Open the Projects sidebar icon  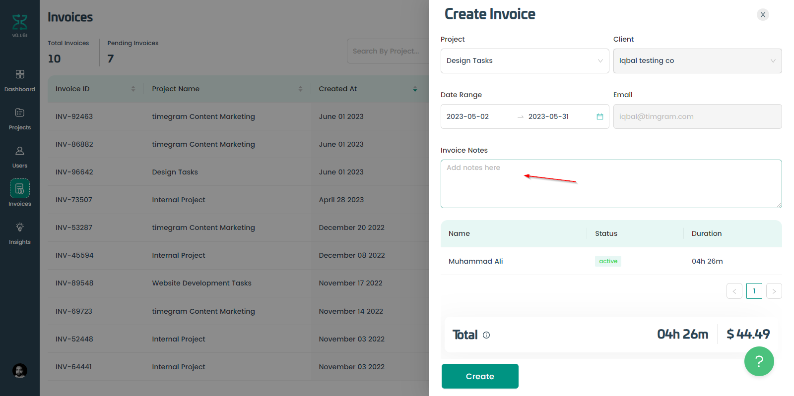20,113
